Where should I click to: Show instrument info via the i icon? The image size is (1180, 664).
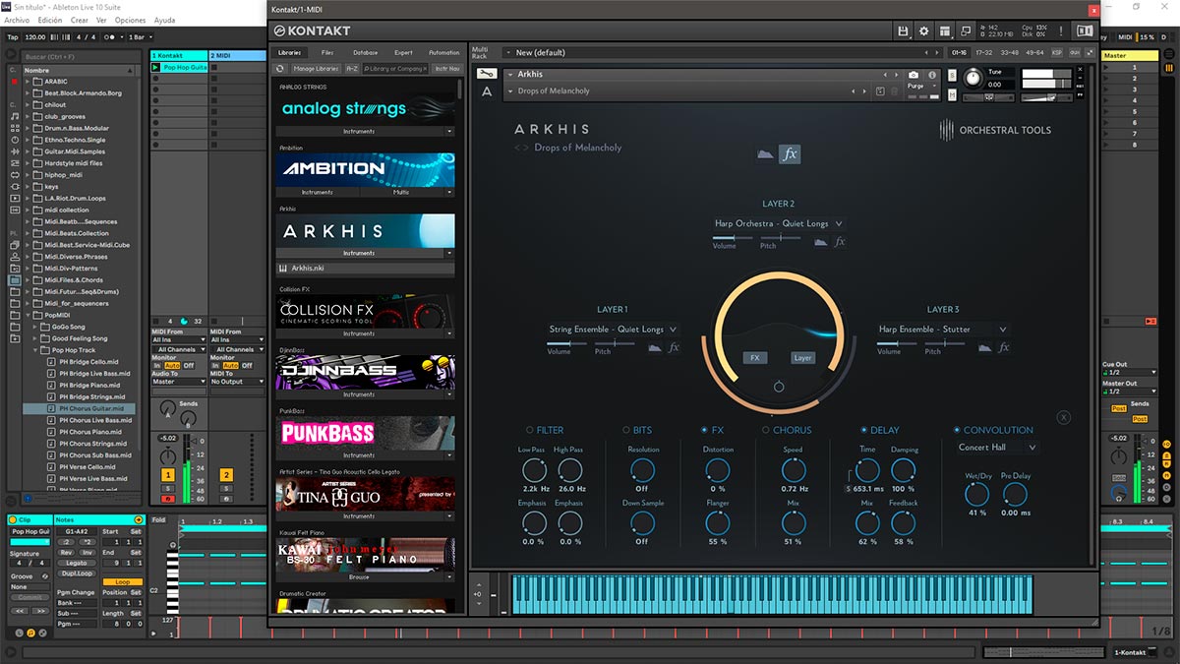(931, 75)
